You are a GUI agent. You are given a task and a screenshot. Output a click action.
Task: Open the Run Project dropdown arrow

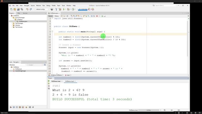coord(66,9)
